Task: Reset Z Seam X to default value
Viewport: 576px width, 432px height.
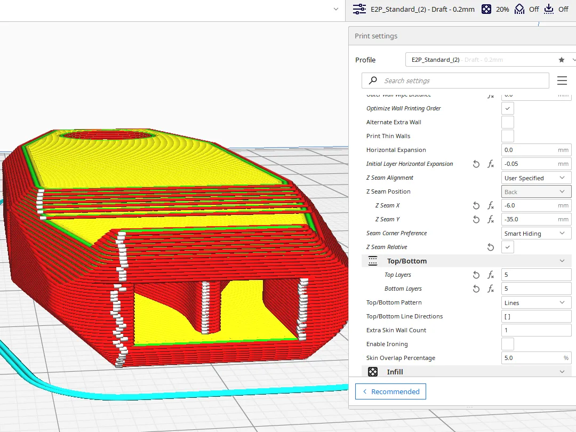Action: tap(476, 205)
